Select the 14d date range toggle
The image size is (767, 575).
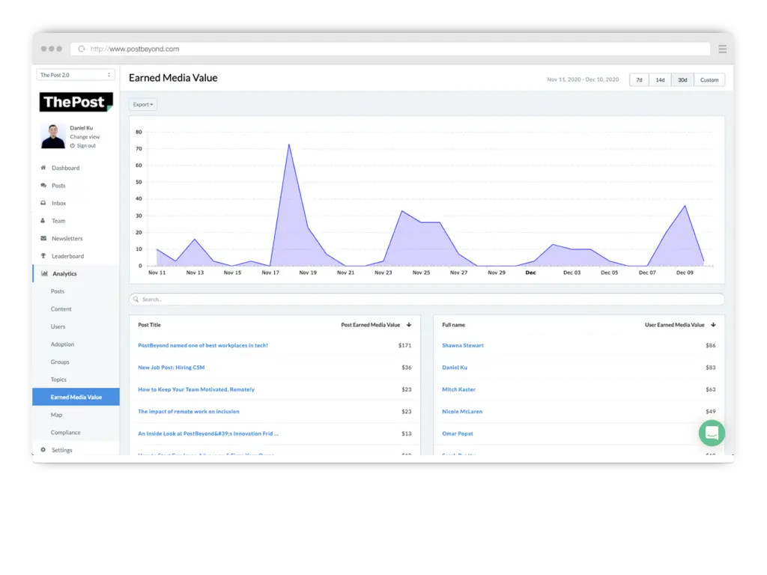click(x=660, y=80)
